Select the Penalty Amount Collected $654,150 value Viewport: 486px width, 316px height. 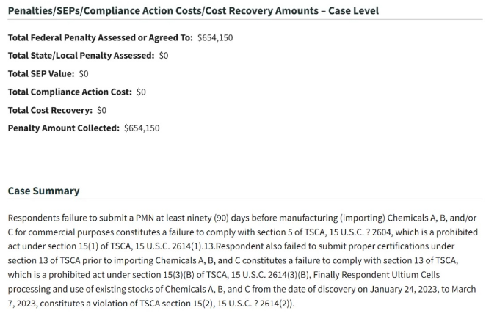142,128
